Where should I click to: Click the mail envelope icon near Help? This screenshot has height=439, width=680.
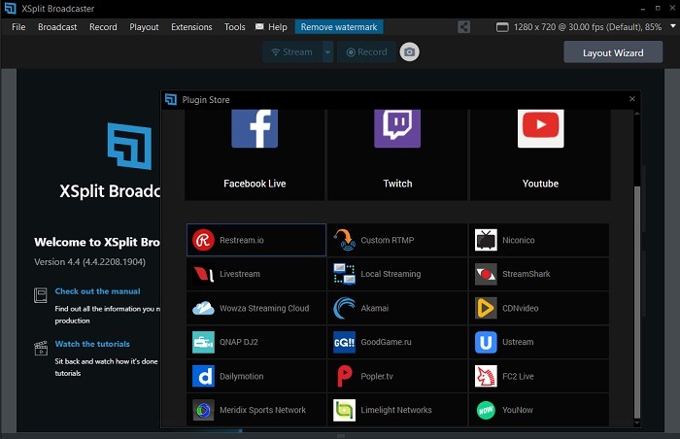[259, 26]
